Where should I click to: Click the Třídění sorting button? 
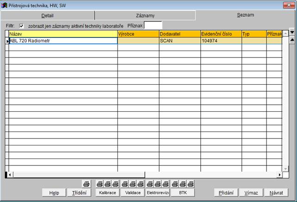[x=79, y=193]
